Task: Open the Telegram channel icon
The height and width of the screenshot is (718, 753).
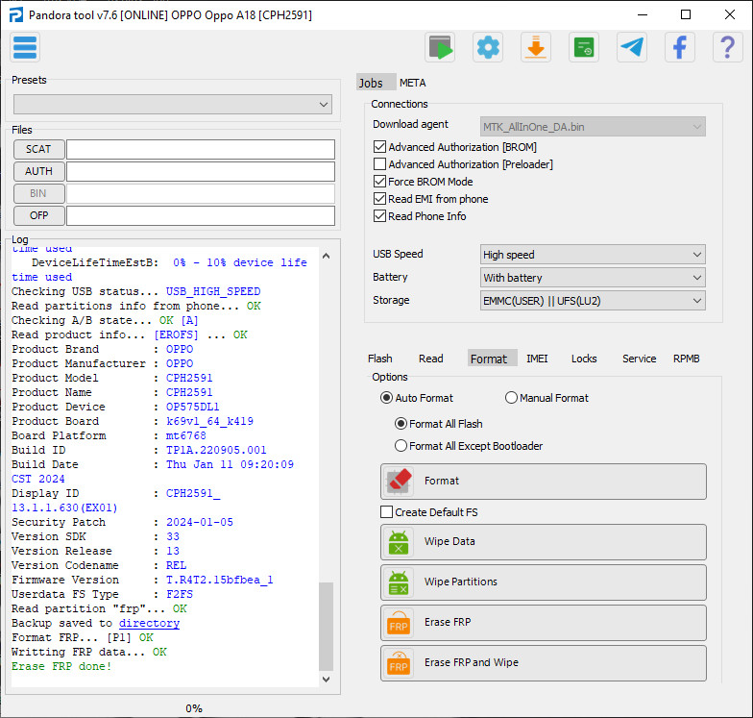Action: point(632,48)
